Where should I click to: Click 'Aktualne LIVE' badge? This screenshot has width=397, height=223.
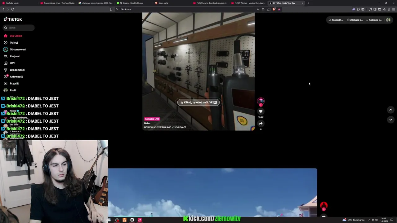(152, 119)
